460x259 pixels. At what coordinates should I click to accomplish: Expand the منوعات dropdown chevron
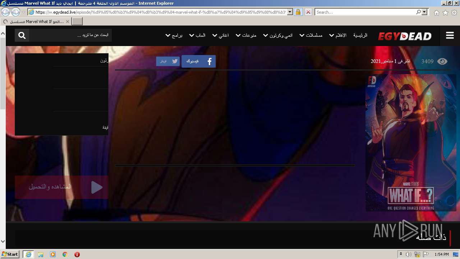[x=238, y=35]
